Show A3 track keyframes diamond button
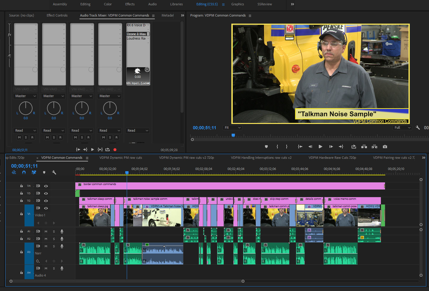The height and width of the screenshot is (291, 429). click(x=38, y=261)
